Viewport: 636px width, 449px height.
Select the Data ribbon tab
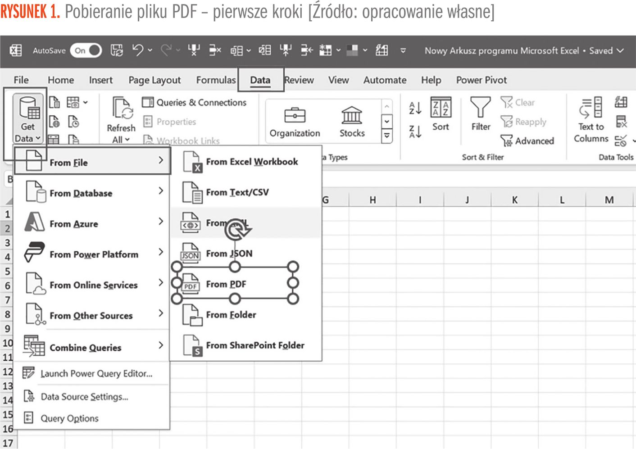coord(260,80)
